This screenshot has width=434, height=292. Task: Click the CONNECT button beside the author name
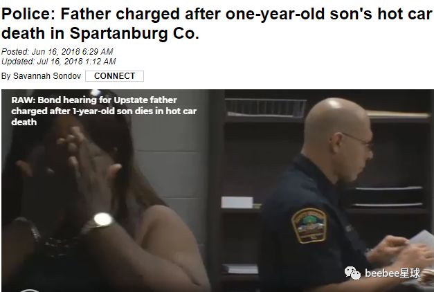coord(114,76)
